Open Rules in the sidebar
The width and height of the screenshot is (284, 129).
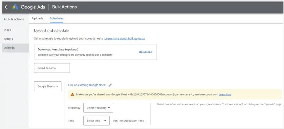pos(7,30)
